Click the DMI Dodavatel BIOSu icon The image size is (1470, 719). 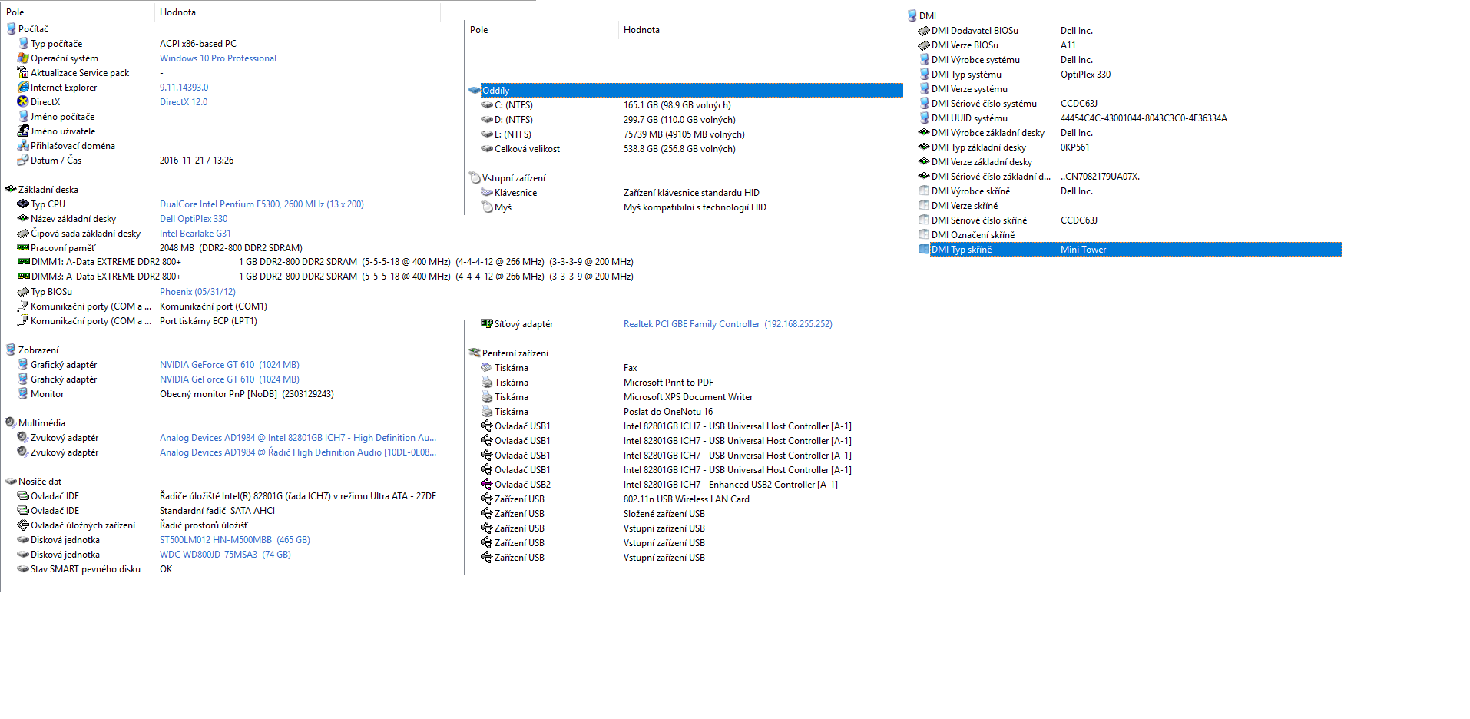coord(924,31)
